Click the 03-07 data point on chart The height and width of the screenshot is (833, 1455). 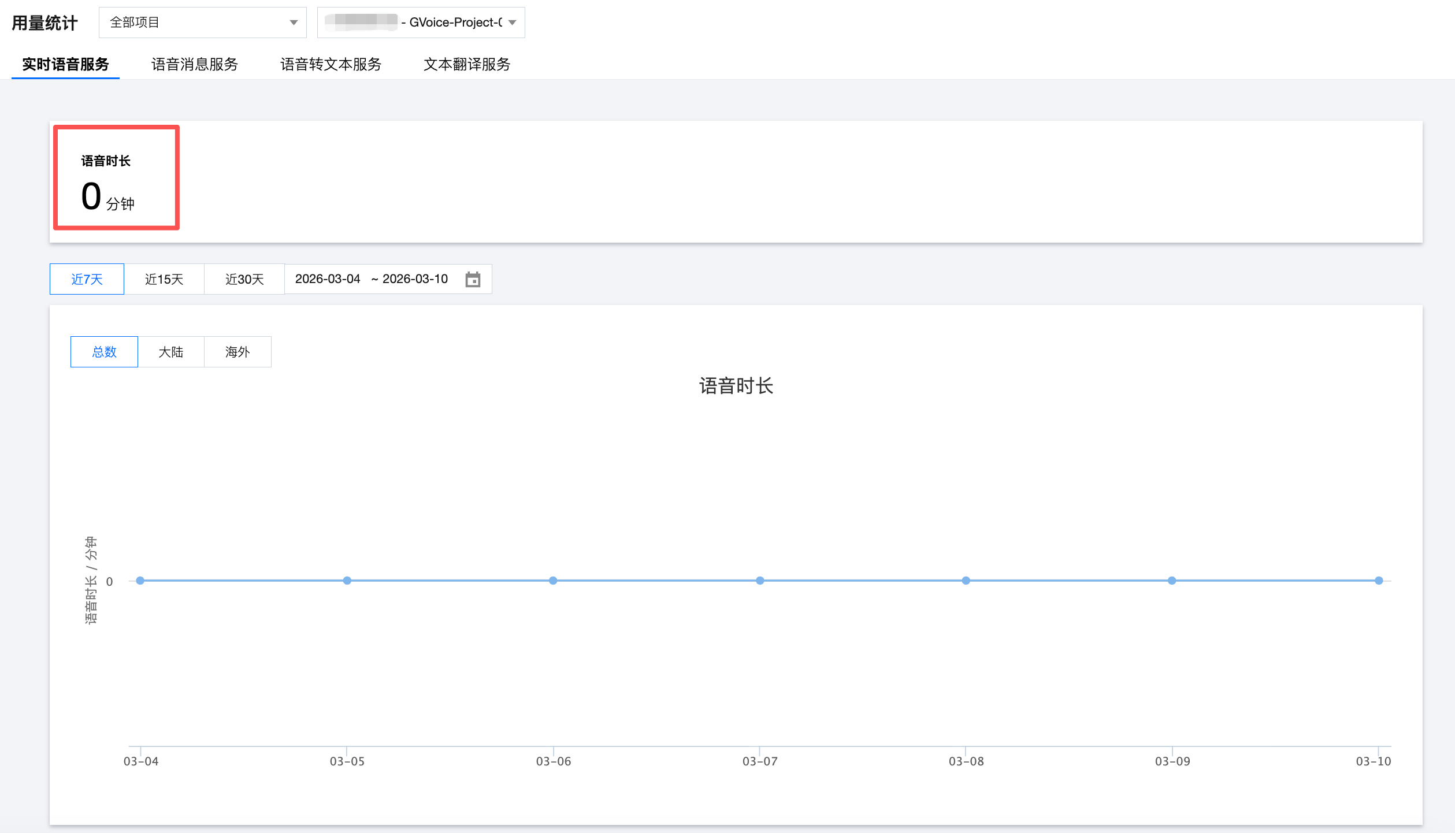pyautogui.click(x=760, y=581)
